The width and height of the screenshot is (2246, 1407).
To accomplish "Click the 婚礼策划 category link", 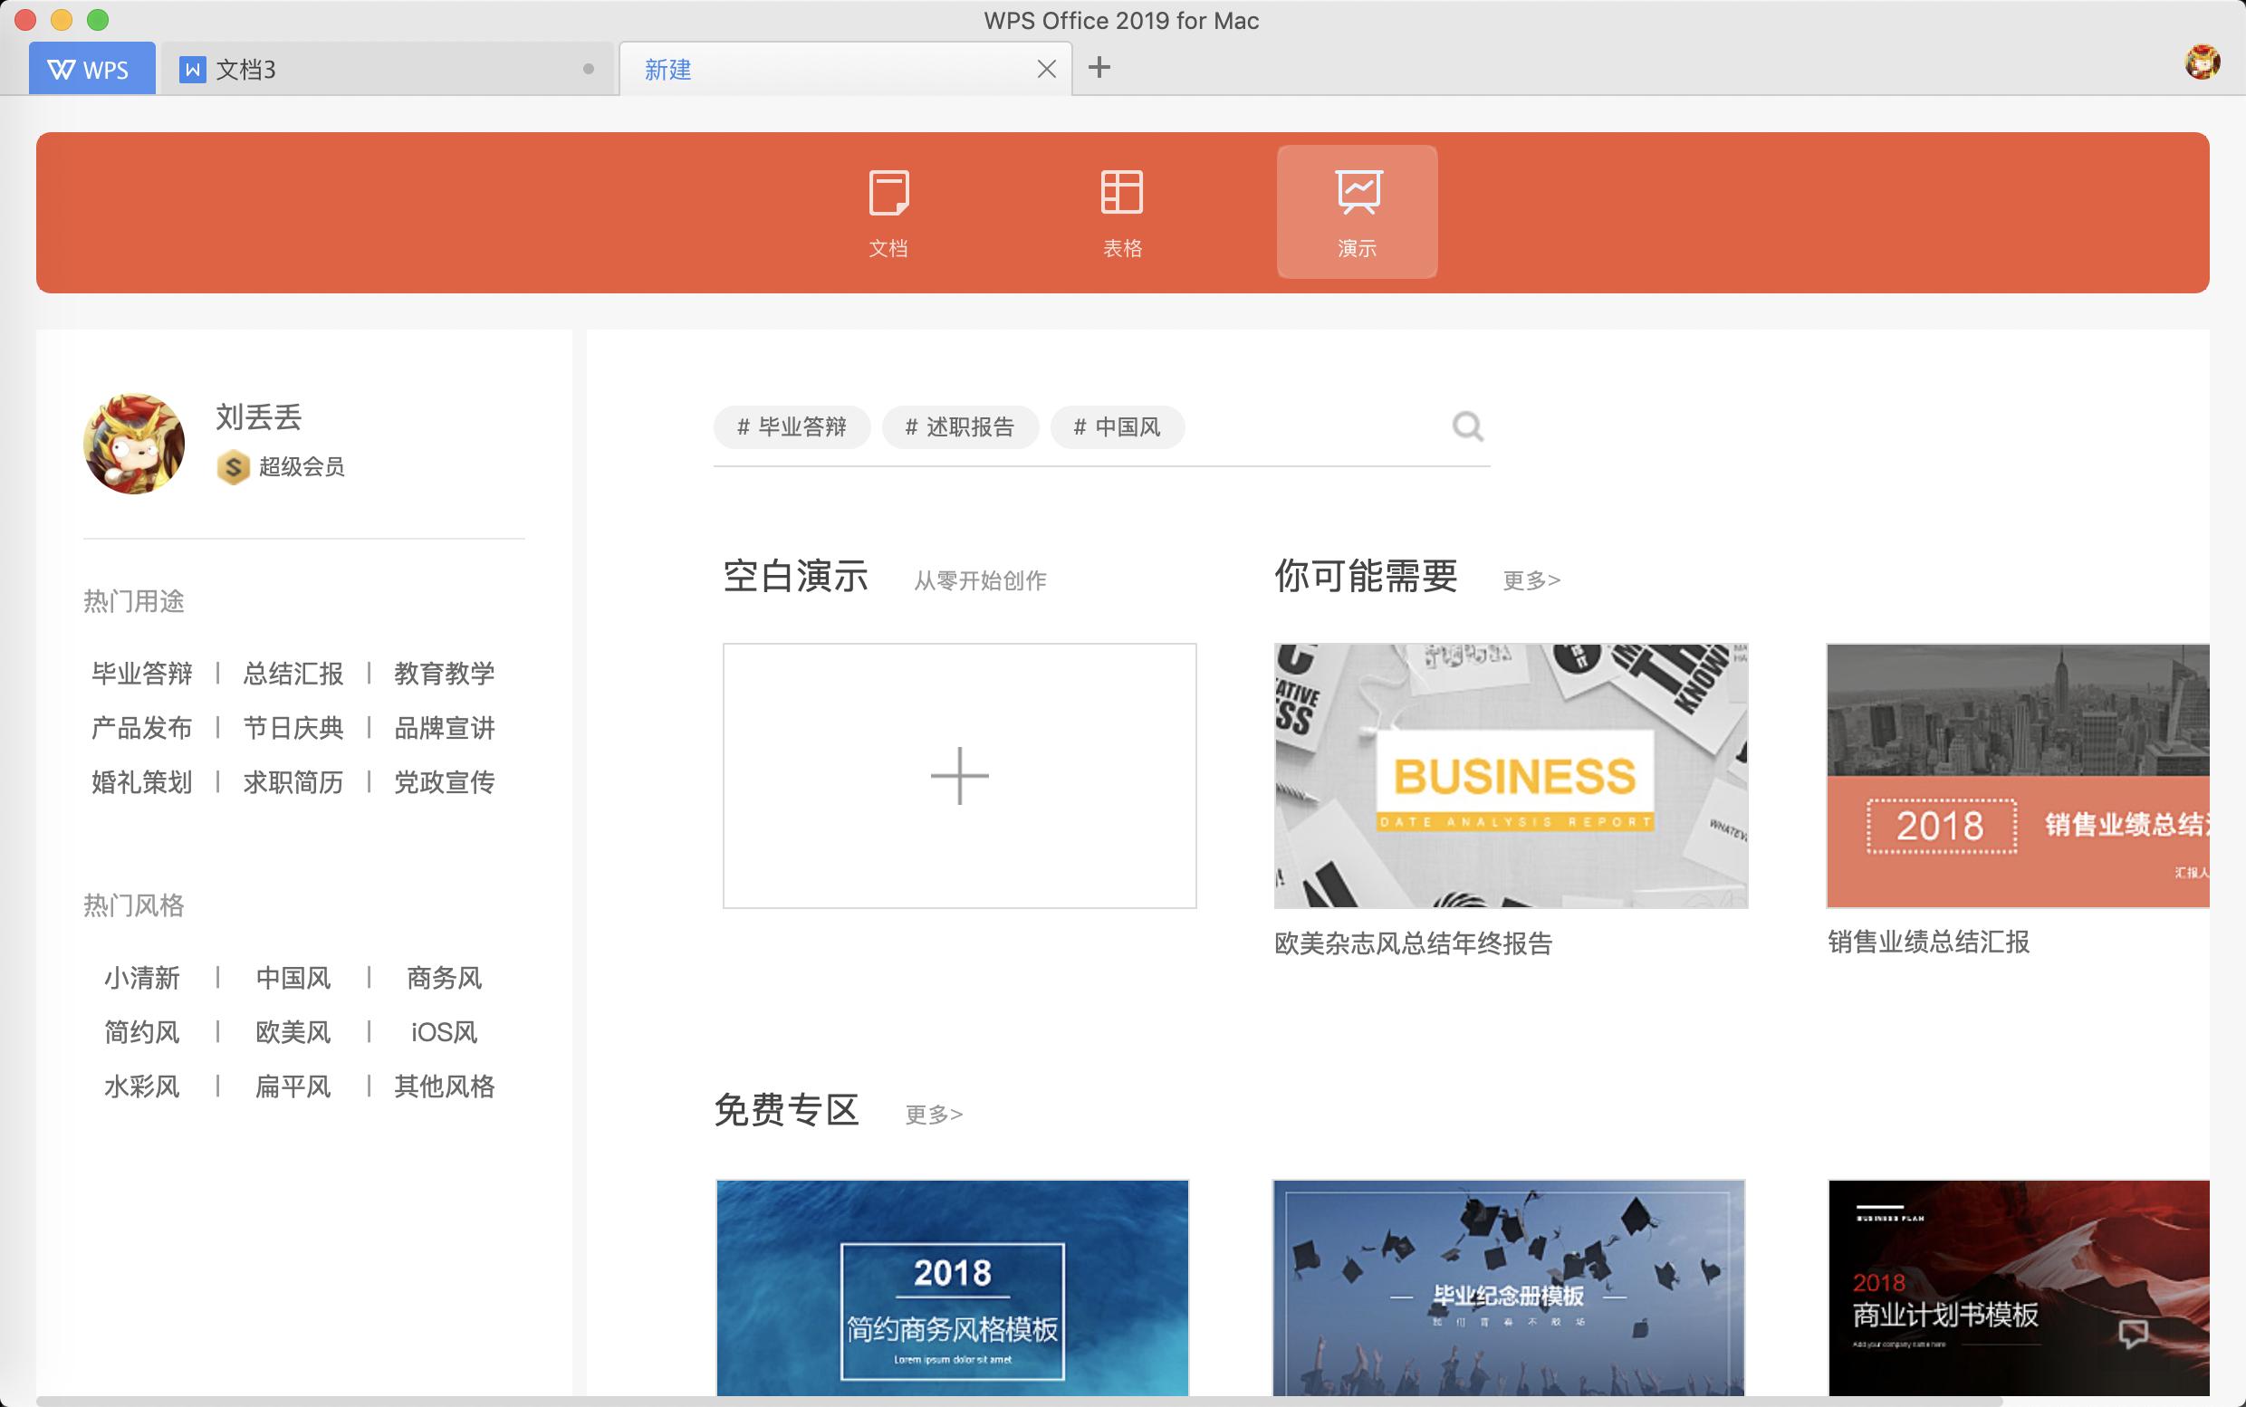I will [x=140, y=782].
